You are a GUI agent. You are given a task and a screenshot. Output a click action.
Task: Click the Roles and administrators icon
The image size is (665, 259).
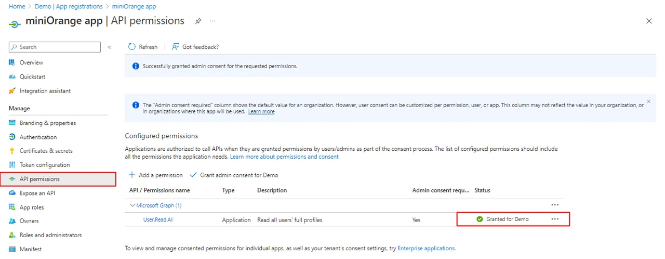pos(12,235)
